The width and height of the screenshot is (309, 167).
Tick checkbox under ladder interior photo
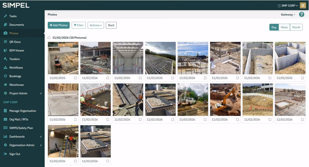(75, 161)
